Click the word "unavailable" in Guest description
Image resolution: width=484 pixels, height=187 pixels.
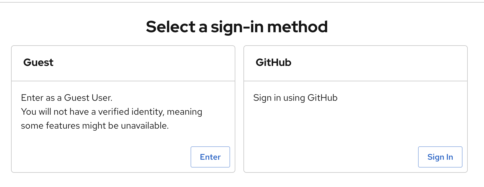[x=144, y=126]
